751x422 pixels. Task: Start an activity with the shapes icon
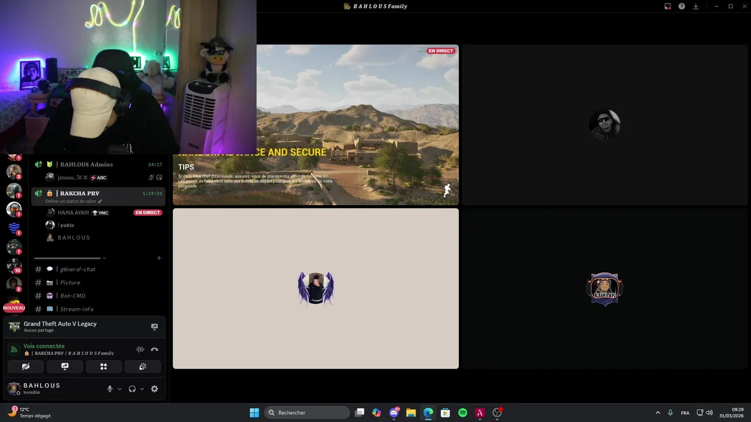[x=104, y=366]
